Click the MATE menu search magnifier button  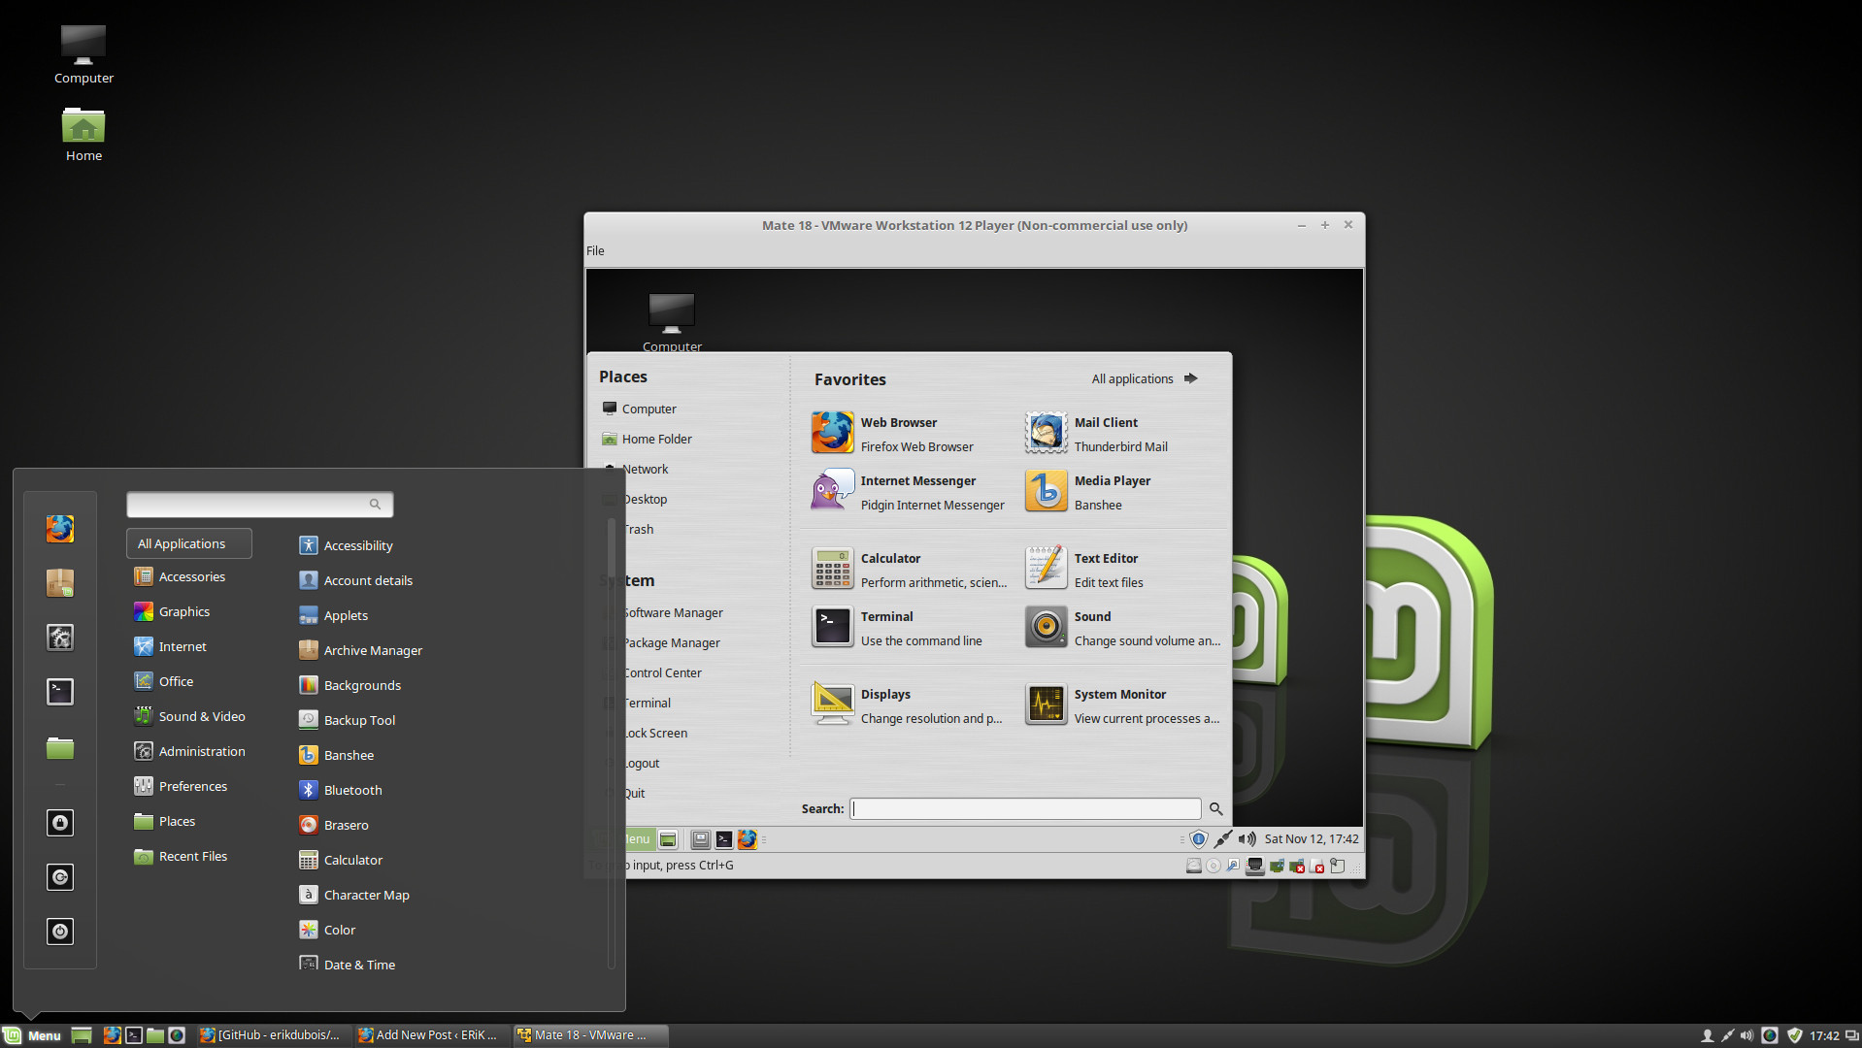(1215, 808)
